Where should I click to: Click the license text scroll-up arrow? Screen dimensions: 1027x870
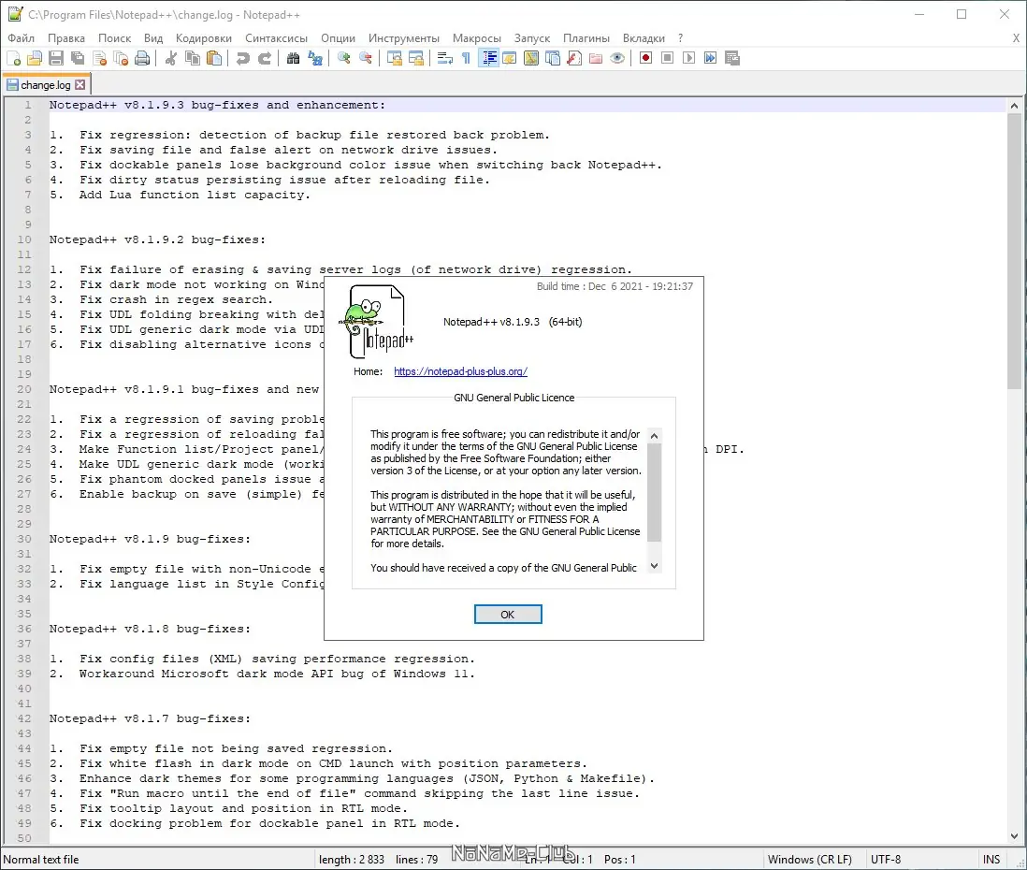pos(654,436)
